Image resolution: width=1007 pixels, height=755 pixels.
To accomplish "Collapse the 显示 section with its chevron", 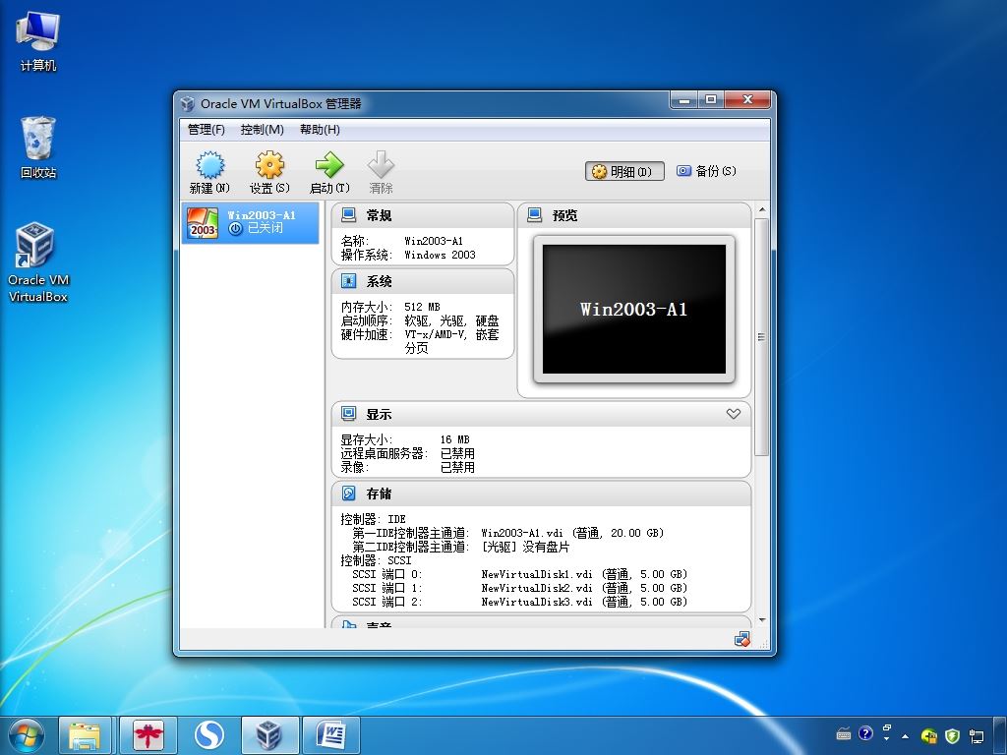I will 734,414.
